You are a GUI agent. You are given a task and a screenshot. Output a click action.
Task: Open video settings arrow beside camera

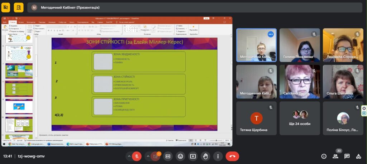pos(147,156)
